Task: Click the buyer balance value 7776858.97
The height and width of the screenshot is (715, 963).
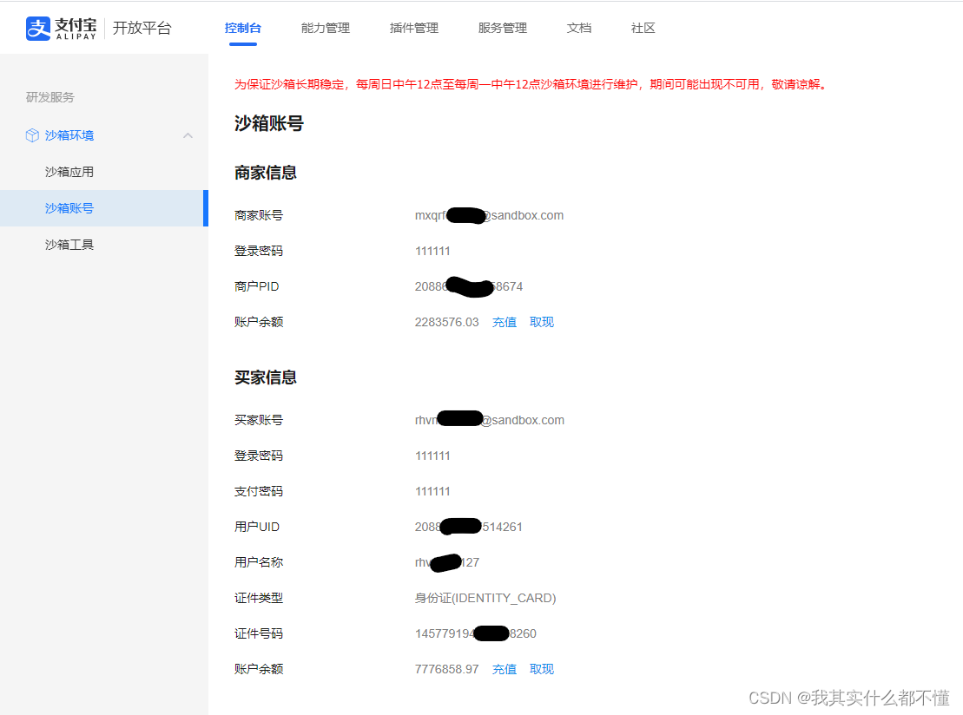Action: tap(446, 669)
